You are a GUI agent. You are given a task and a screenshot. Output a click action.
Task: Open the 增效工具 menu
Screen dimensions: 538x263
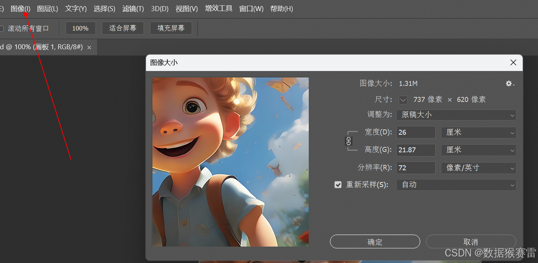click(219, 8)
